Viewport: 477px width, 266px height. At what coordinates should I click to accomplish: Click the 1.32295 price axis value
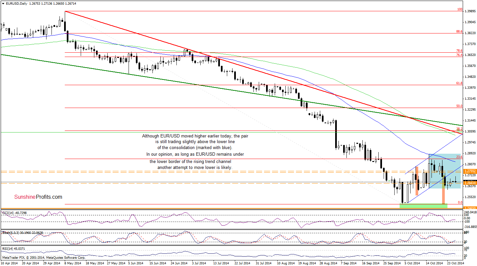(x=471, y=110)
